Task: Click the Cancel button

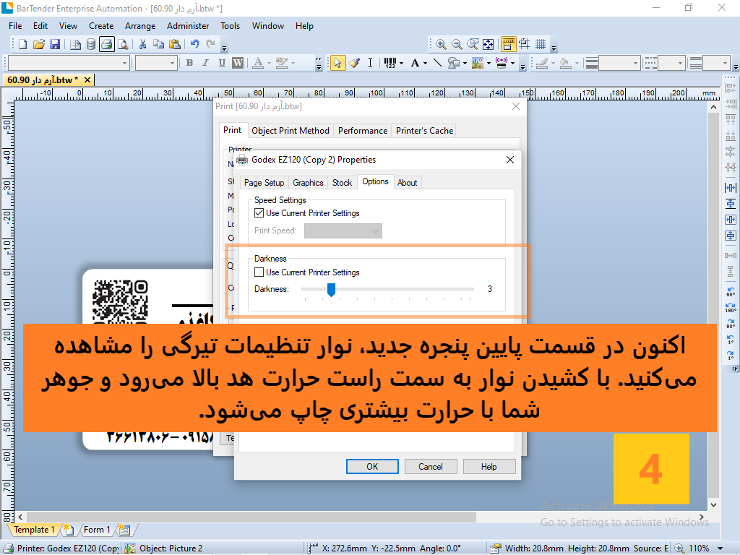Action: coord(431,467)
